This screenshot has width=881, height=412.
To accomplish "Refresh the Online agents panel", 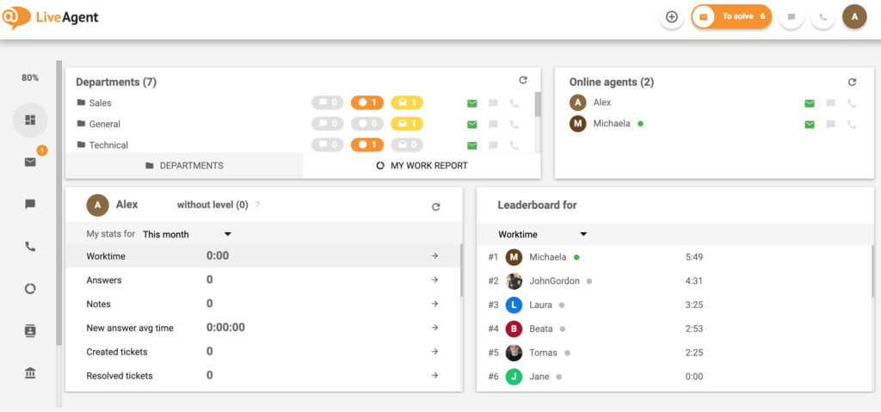I will point(852,83).
